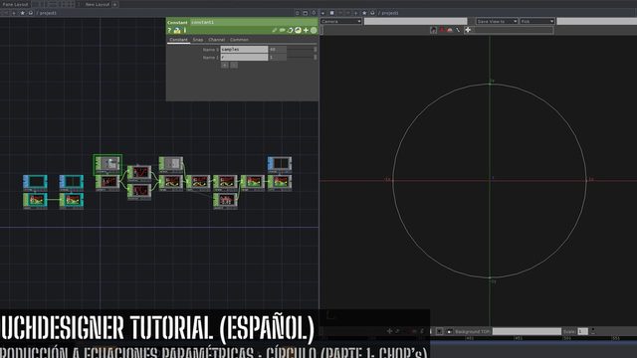Click the Name 1 field containing 'r'
Viewport: 637px width, 358px height.
point(244,58)
